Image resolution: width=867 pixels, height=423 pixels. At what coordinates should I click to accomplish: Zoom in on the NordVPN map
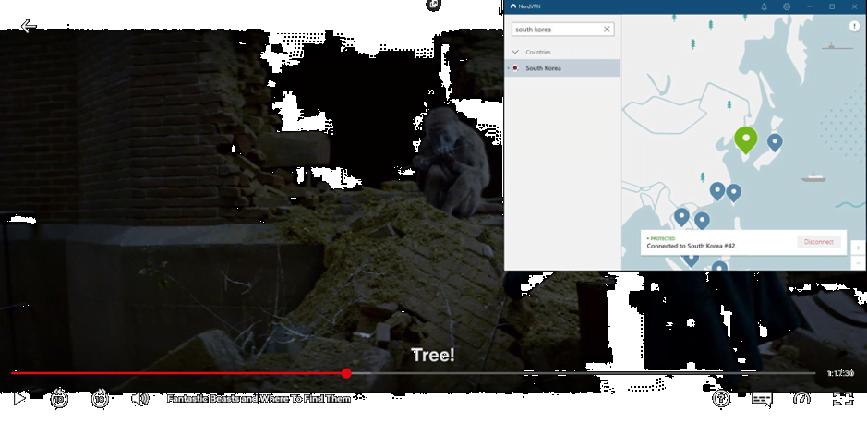tap(858, 248)
